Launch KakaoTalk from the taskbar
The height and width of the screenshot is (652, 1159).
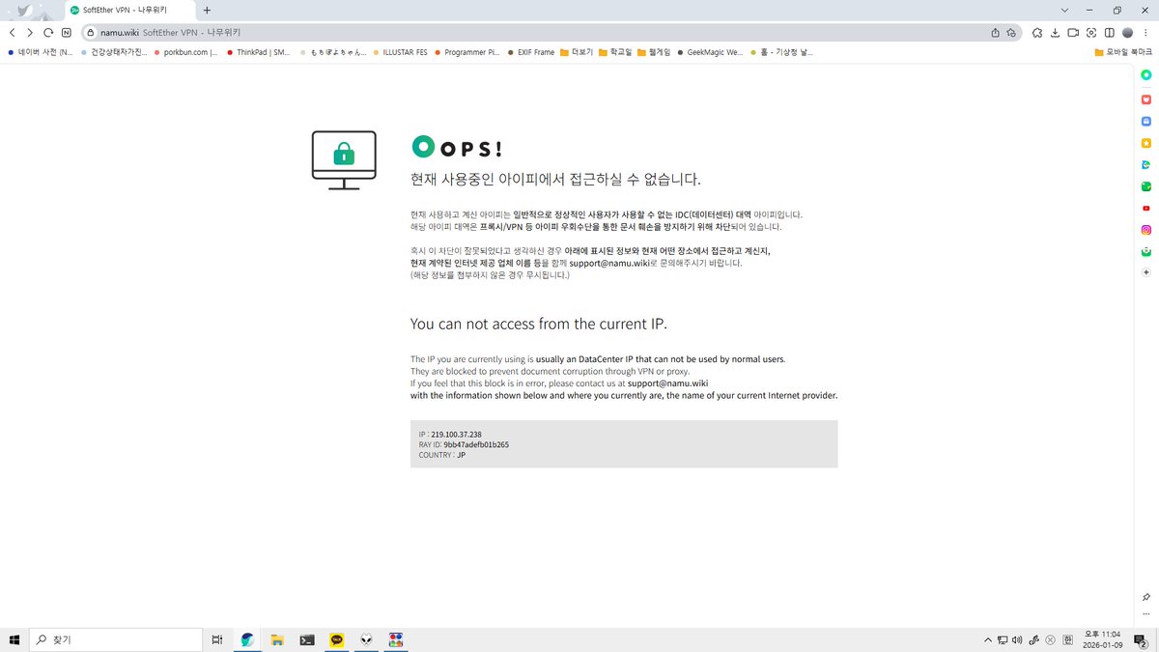[x=336, y=639]
